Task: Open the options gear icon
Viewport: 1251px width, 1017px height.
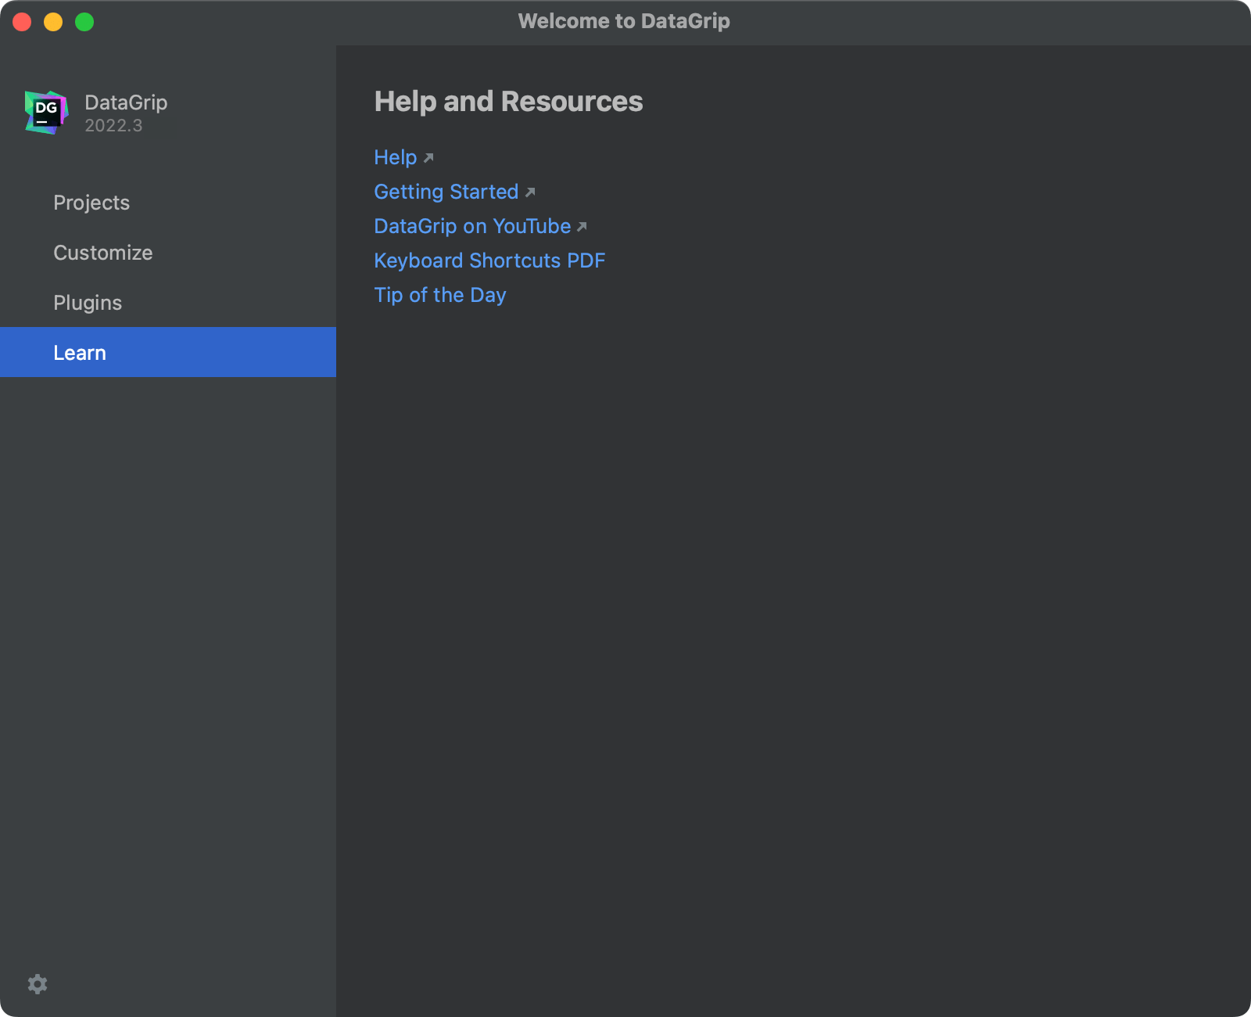Action: [38, 984]
